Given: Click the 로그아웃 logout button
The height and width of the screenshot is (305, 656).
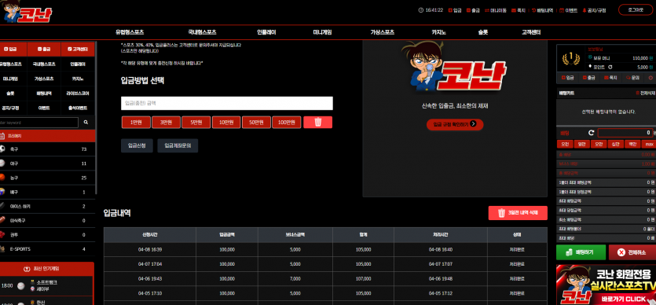Looking at the screenshot, I should point(636,10).
